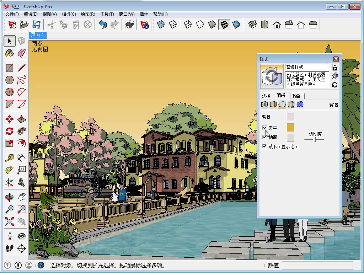Switch to the 混合 tab
364x273 pixels.
(296, 96)
